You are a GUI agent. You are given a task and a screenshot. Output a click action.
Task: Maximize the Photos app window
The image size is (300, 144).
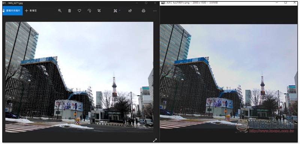pyautogui.click(x=146, y=3)
